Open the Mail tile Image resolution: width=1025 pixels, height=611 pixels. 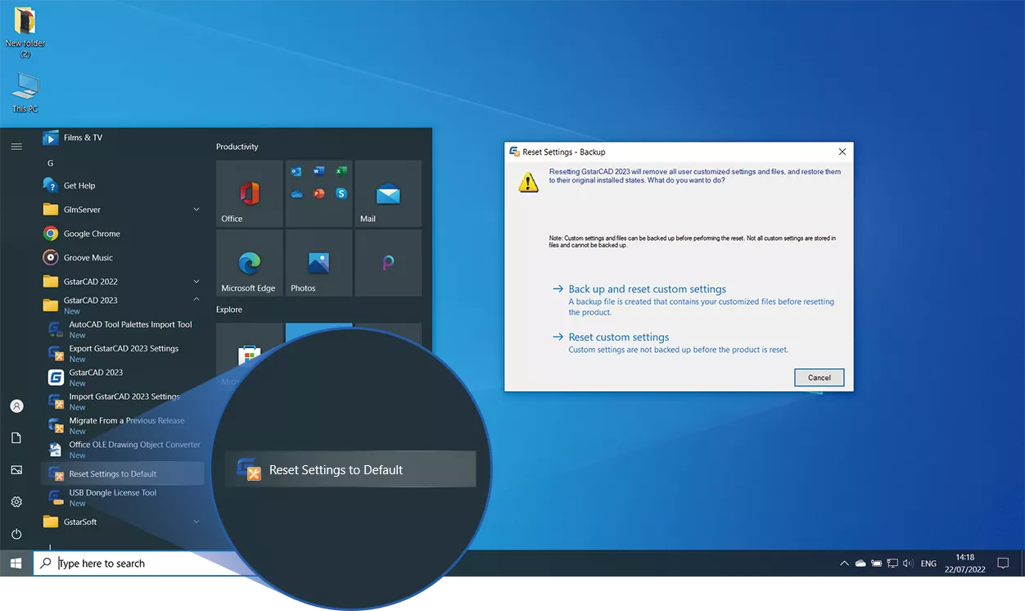tap(388, 193)
